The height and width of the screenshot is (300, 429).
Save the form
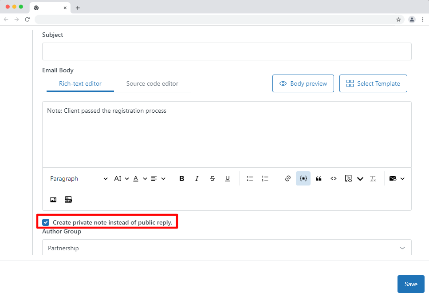click(x=411, y=284)
